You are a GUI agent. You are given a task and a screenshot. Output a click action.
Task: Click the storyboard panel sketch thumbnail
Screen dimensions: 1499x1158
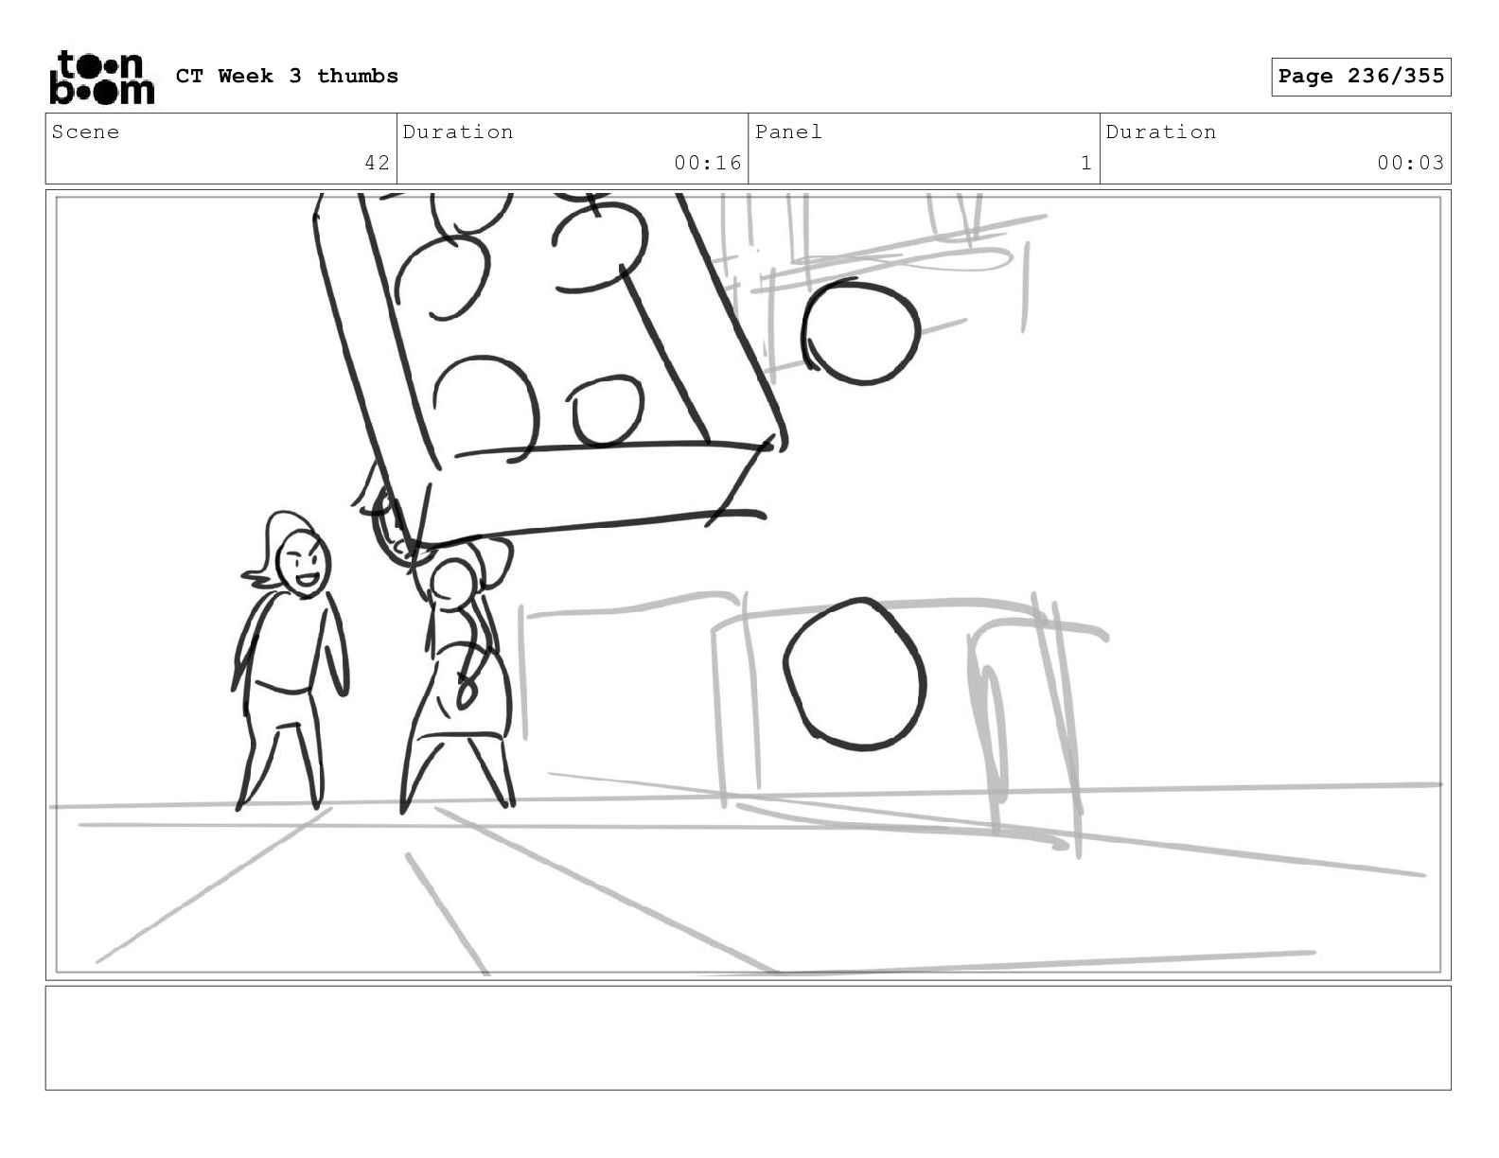pos(748,585)
